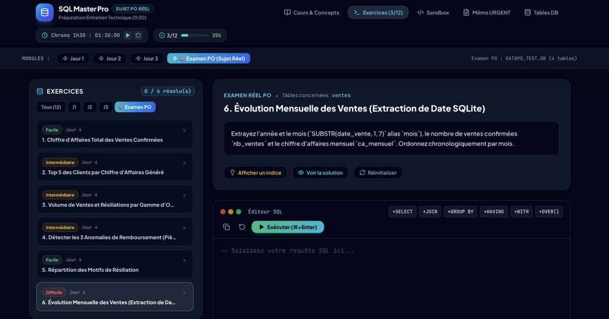Click the green dot in the editor header
The image size is (609, 319).
click(239, 211)
